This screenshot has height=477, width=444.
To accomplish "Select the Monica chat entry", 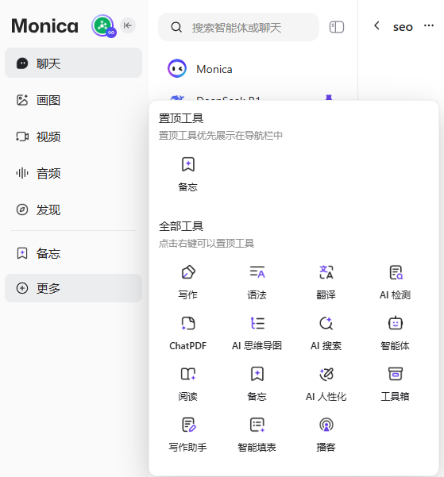I will tap(253, 69).
